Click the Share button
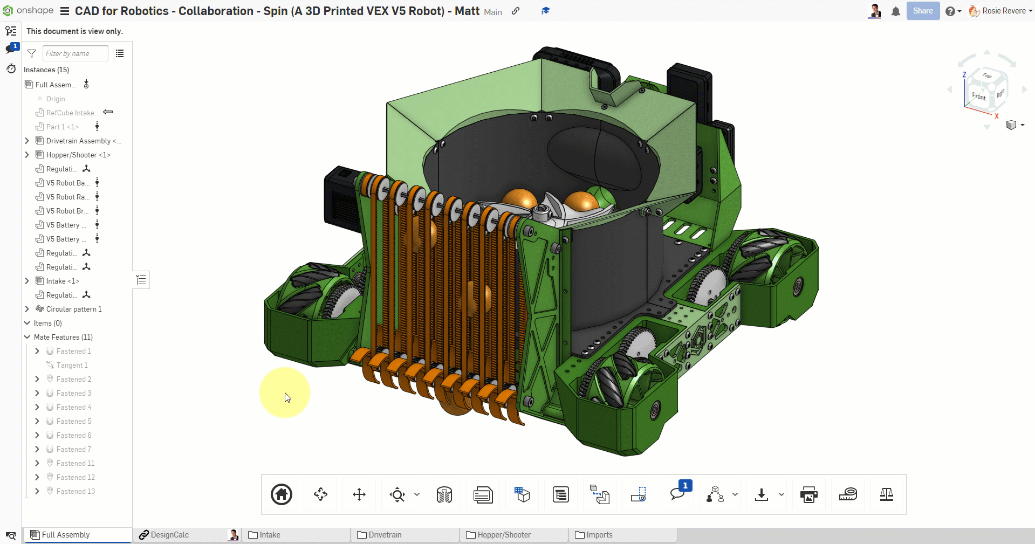 coord(923,11)
